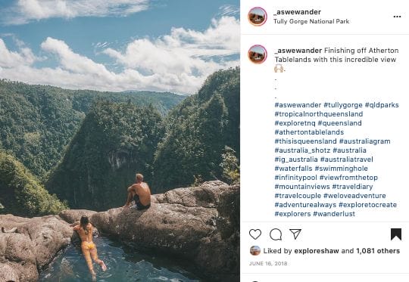Open _aswewander profile picture in header

pyautogui.click(x=258, y=17)
